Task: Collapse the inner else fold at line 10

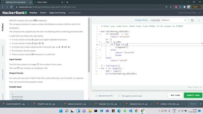Action: (x=100, y=50)
